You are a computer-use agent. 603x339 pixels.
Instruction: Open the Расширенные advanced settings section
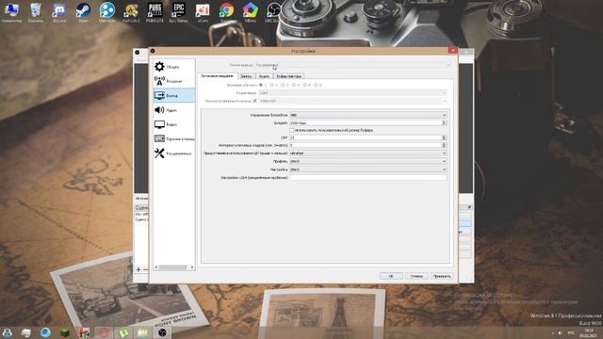[173, 153]
